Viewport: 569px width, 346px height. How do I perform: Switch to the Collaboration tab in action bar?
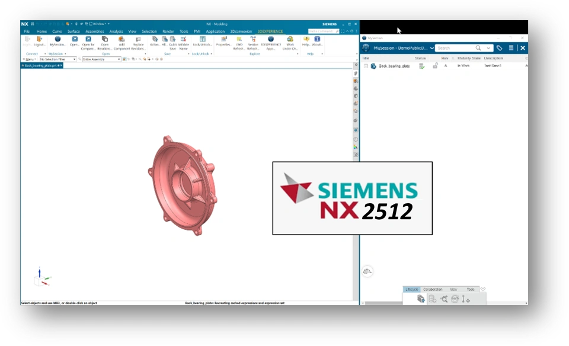pos(433,290)
